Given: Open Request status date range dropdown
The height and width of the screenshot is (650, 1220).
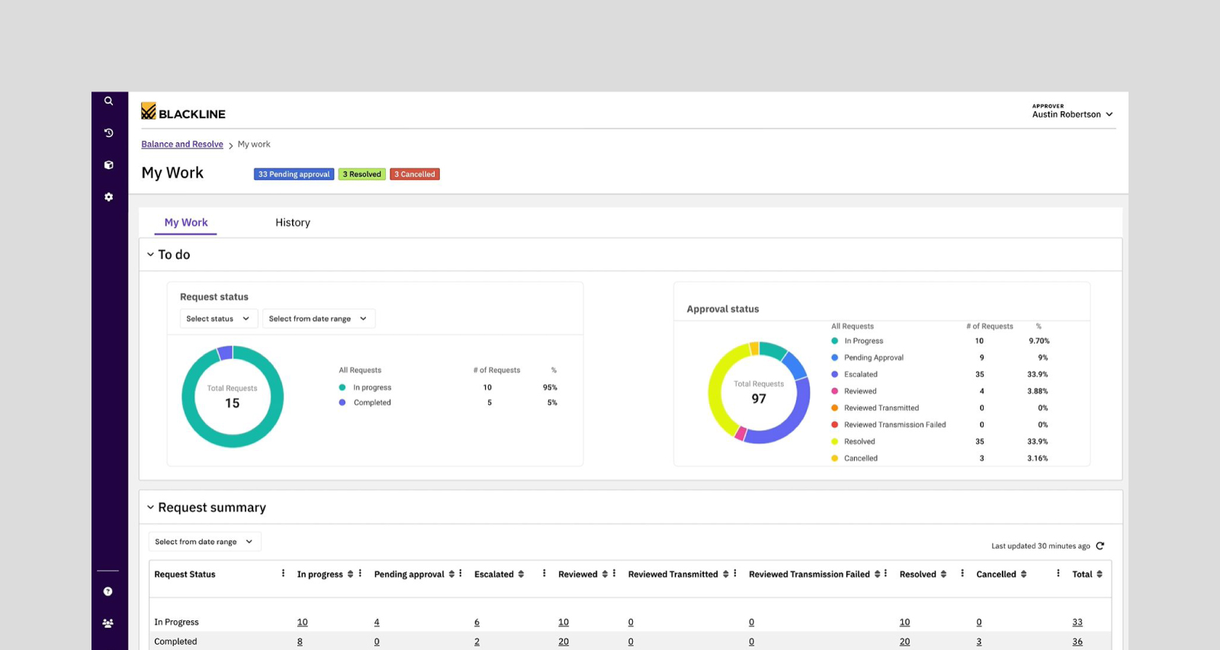Looking at the screenshot, I should tap(319, 319).
